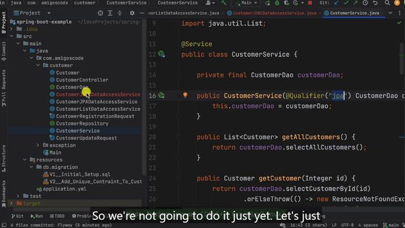Click the Rerun Main icon

268,3
